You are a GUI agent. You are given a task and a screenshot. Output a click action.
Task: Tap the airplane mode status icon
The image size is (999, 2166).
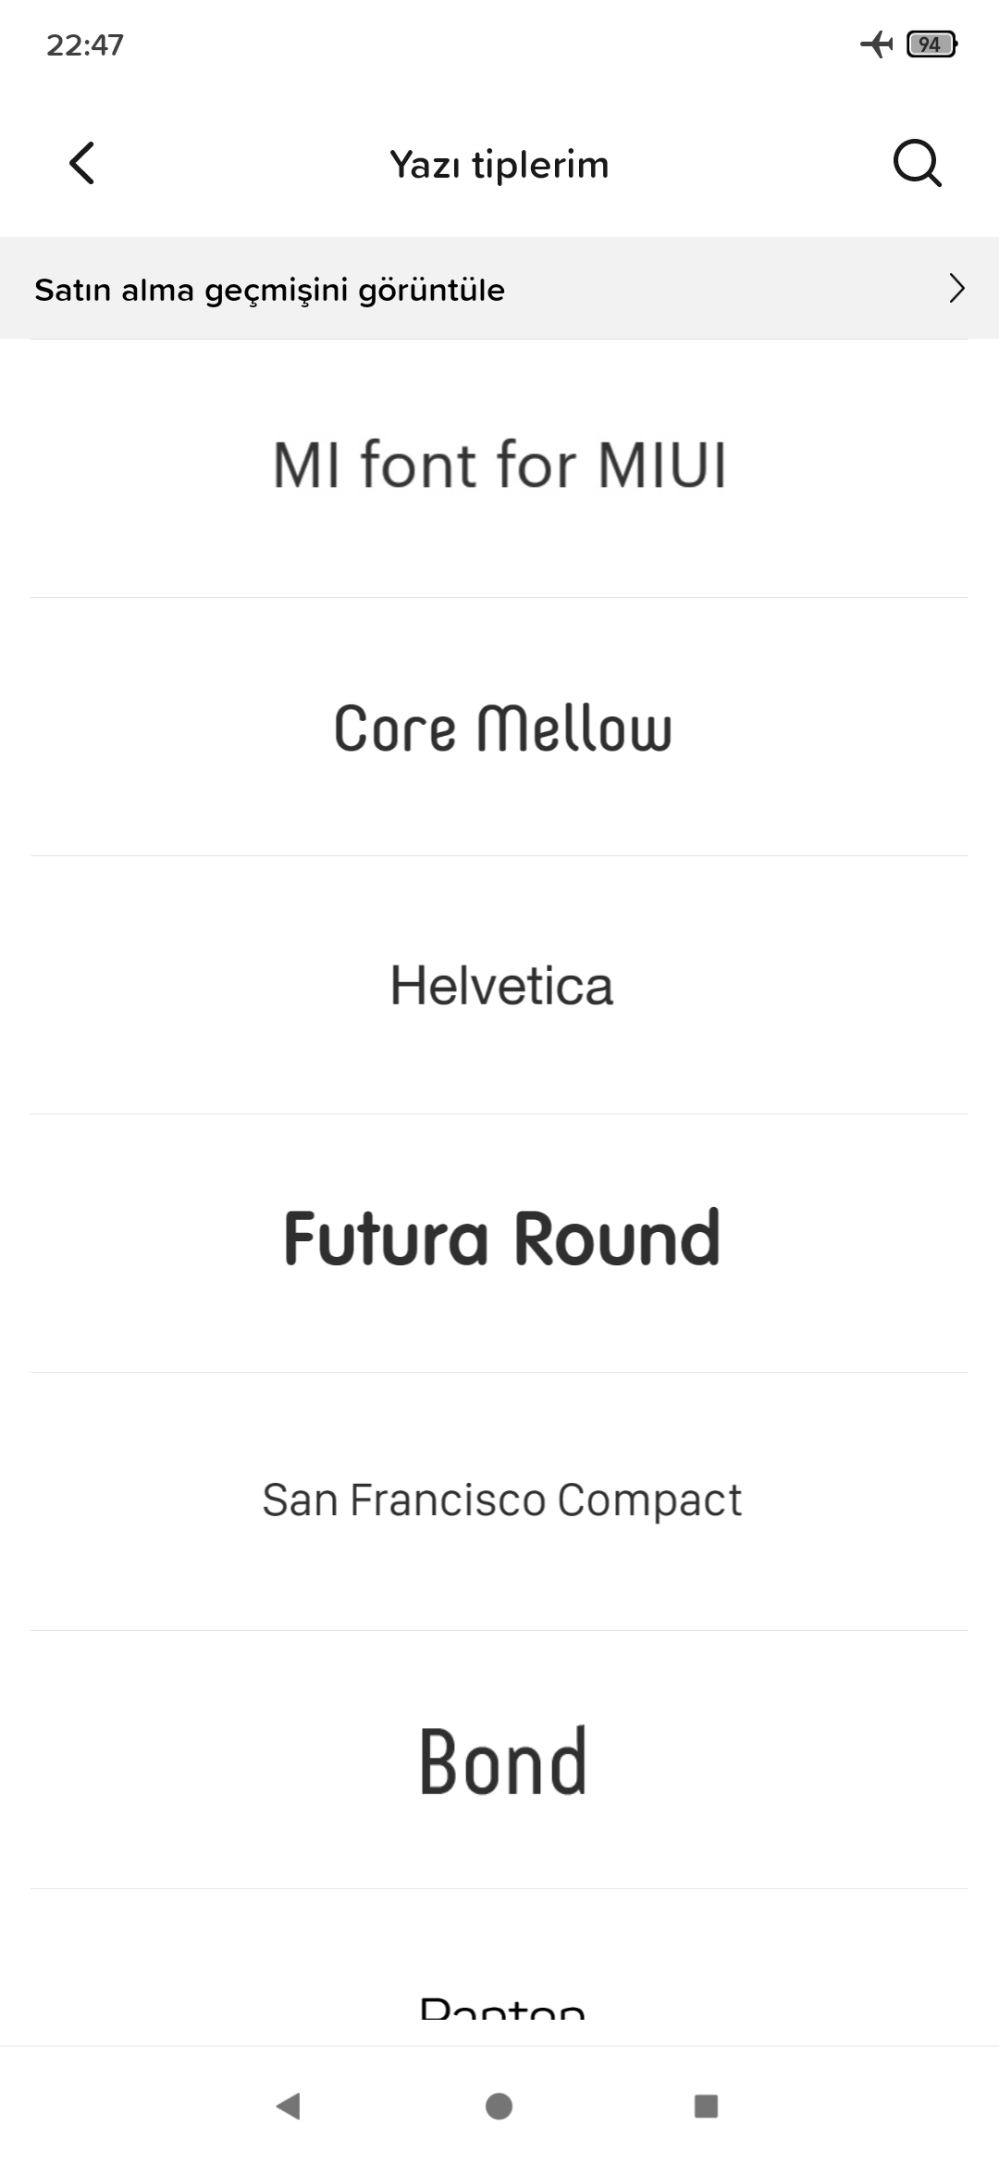877,44
